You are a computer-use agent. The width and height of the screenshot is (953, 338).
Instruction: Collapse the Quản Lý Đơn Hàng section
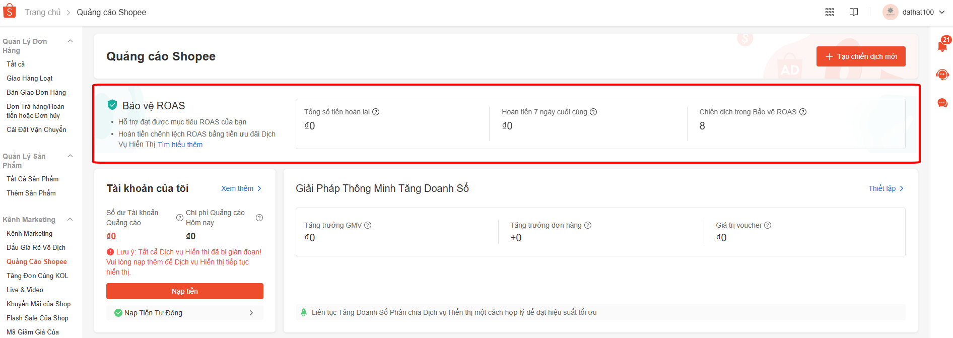click(70, 41)
